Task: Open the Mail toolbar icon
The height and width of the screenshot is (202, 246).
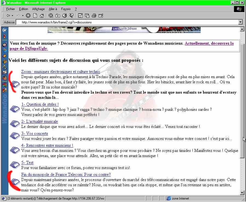Action: 87,16
